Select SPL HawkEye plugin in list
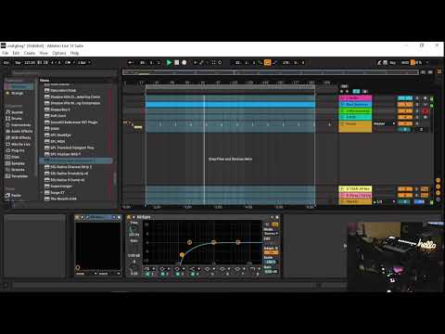The width and height of the screenshot is (445, 334). [x=60, y=135]
